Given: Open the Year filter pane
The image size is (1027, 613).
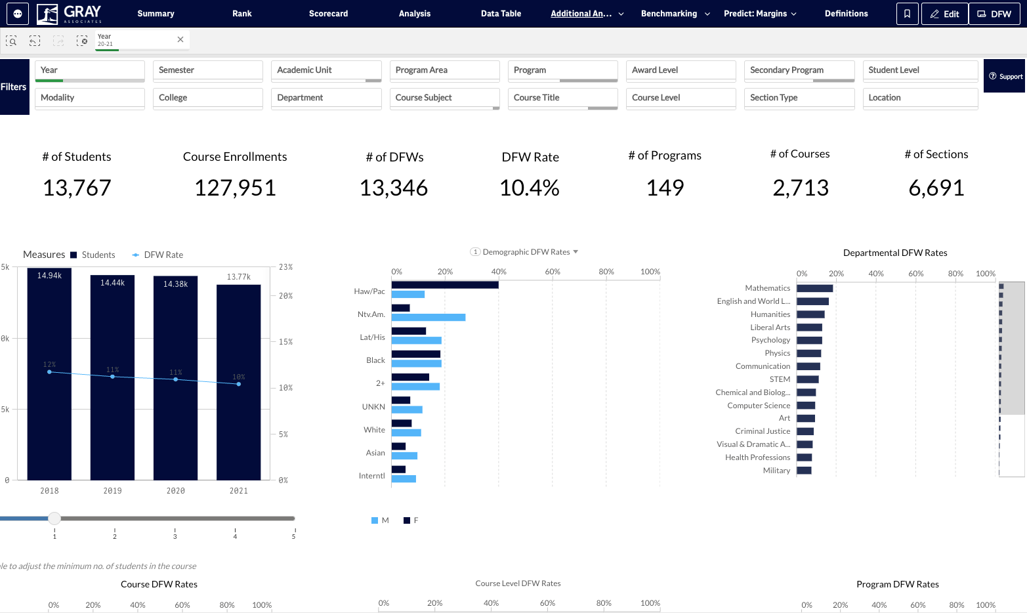Looking at the screenshot, I should click(x=90, y=71).
